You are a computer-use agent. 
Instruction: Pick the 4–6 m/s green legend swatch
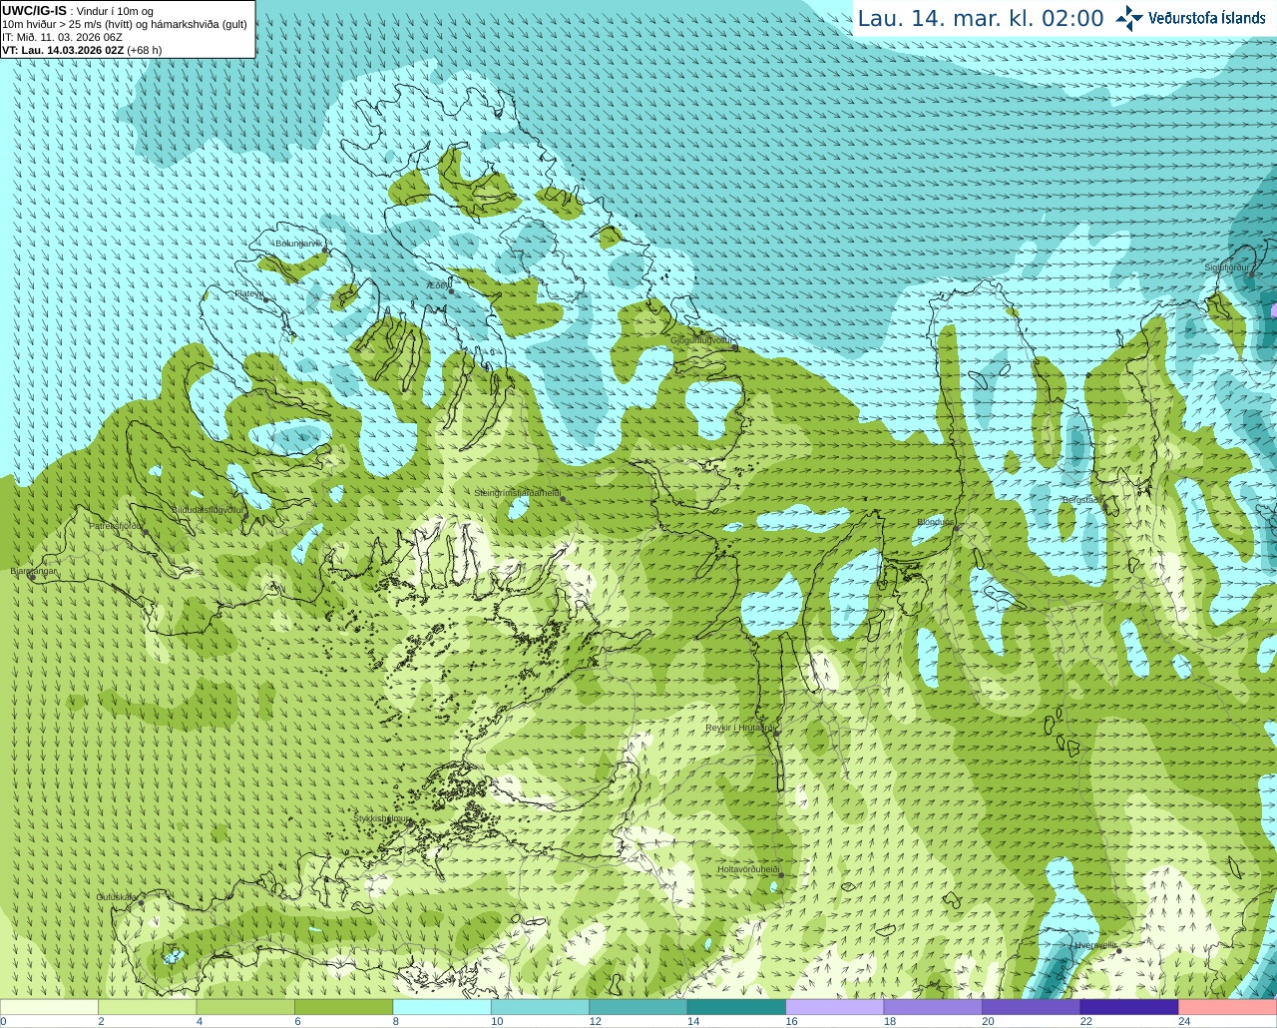(x=245, y=1007)
